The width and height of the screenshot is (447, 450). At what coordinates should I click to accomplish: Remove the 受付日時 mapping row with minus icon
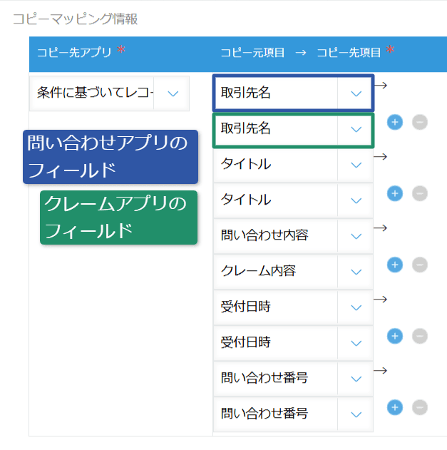(420, 336)
